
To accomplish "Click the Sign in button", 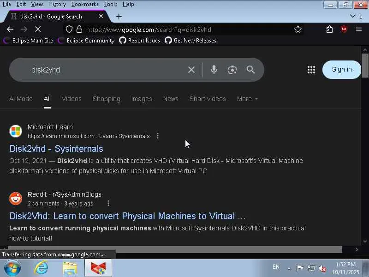I will (341, 70).
